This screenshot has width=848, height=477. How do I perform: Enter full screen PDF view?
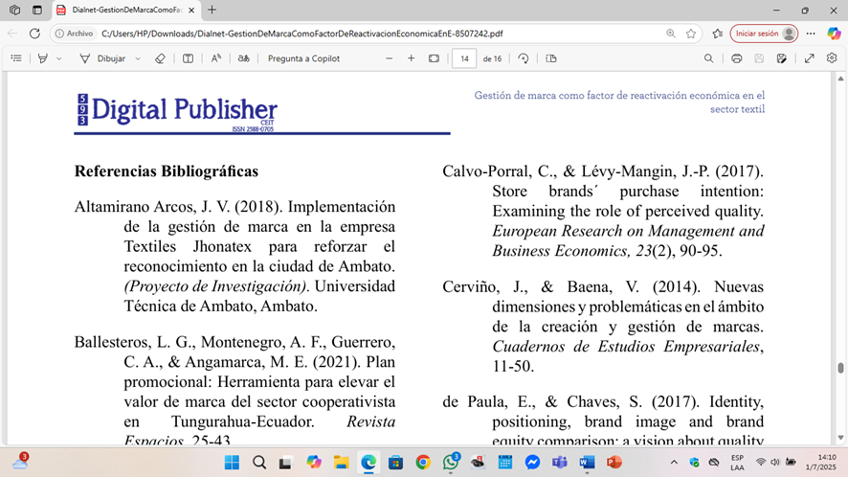(810, 58)
